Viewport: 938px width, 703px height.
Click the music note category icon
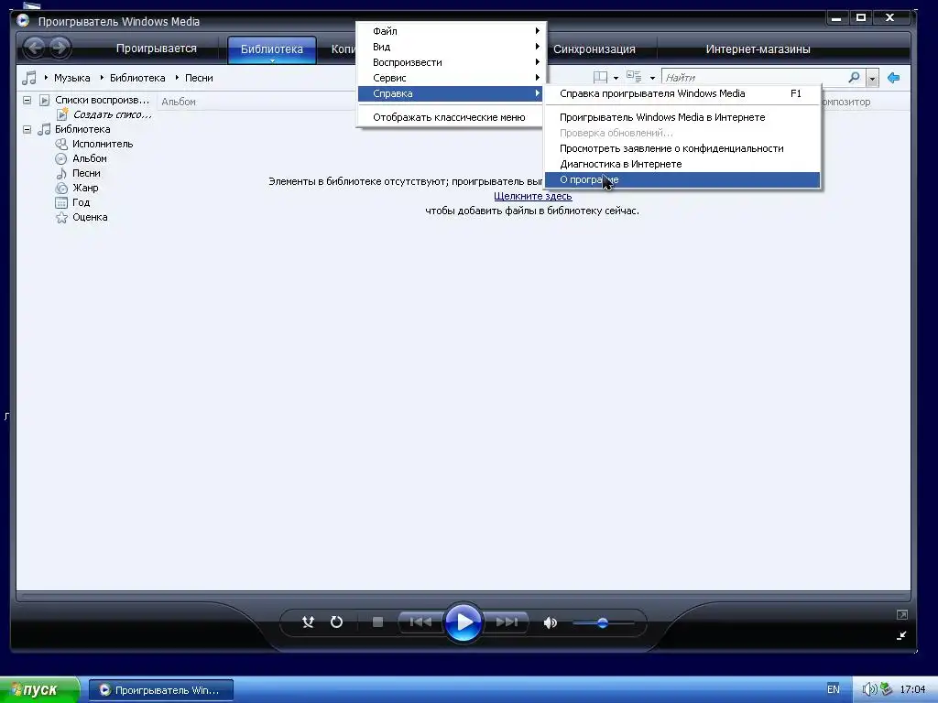(28, 78)
